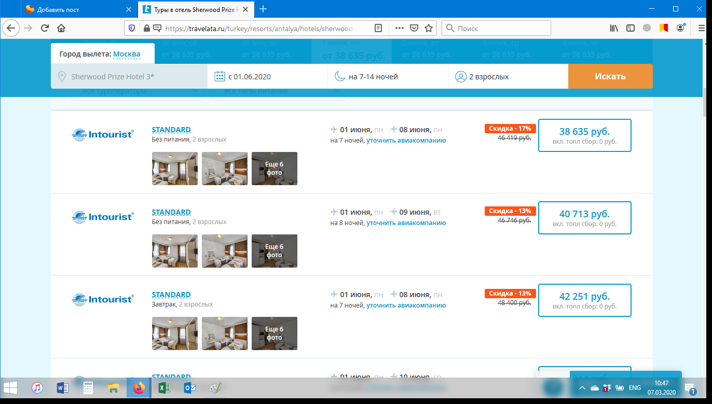Click the 'Скидка - 17%' badge
This screenshot has width=712, height=404.
click(x=510, y=128)
